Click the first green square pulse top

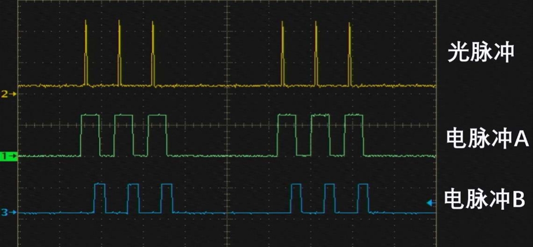pyautogui.click(x=90, y=115)
